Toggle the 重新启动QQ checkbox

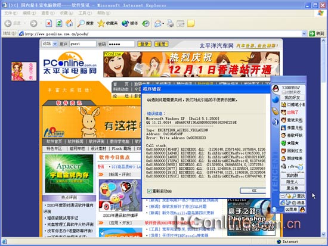tap(149, 191)
